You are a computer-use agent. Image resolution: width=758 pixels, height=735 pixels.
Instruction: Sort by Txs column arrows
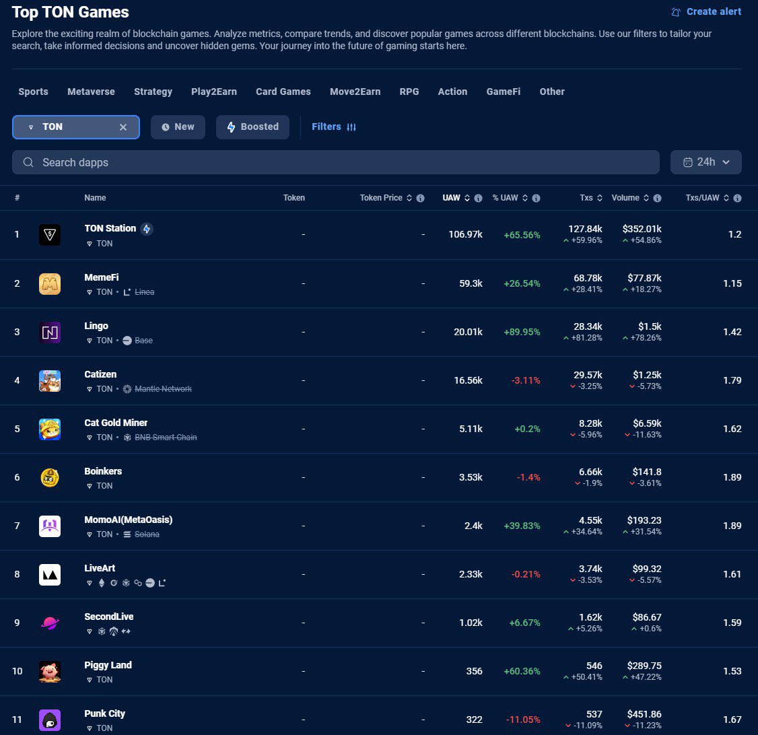click(599, 198)
